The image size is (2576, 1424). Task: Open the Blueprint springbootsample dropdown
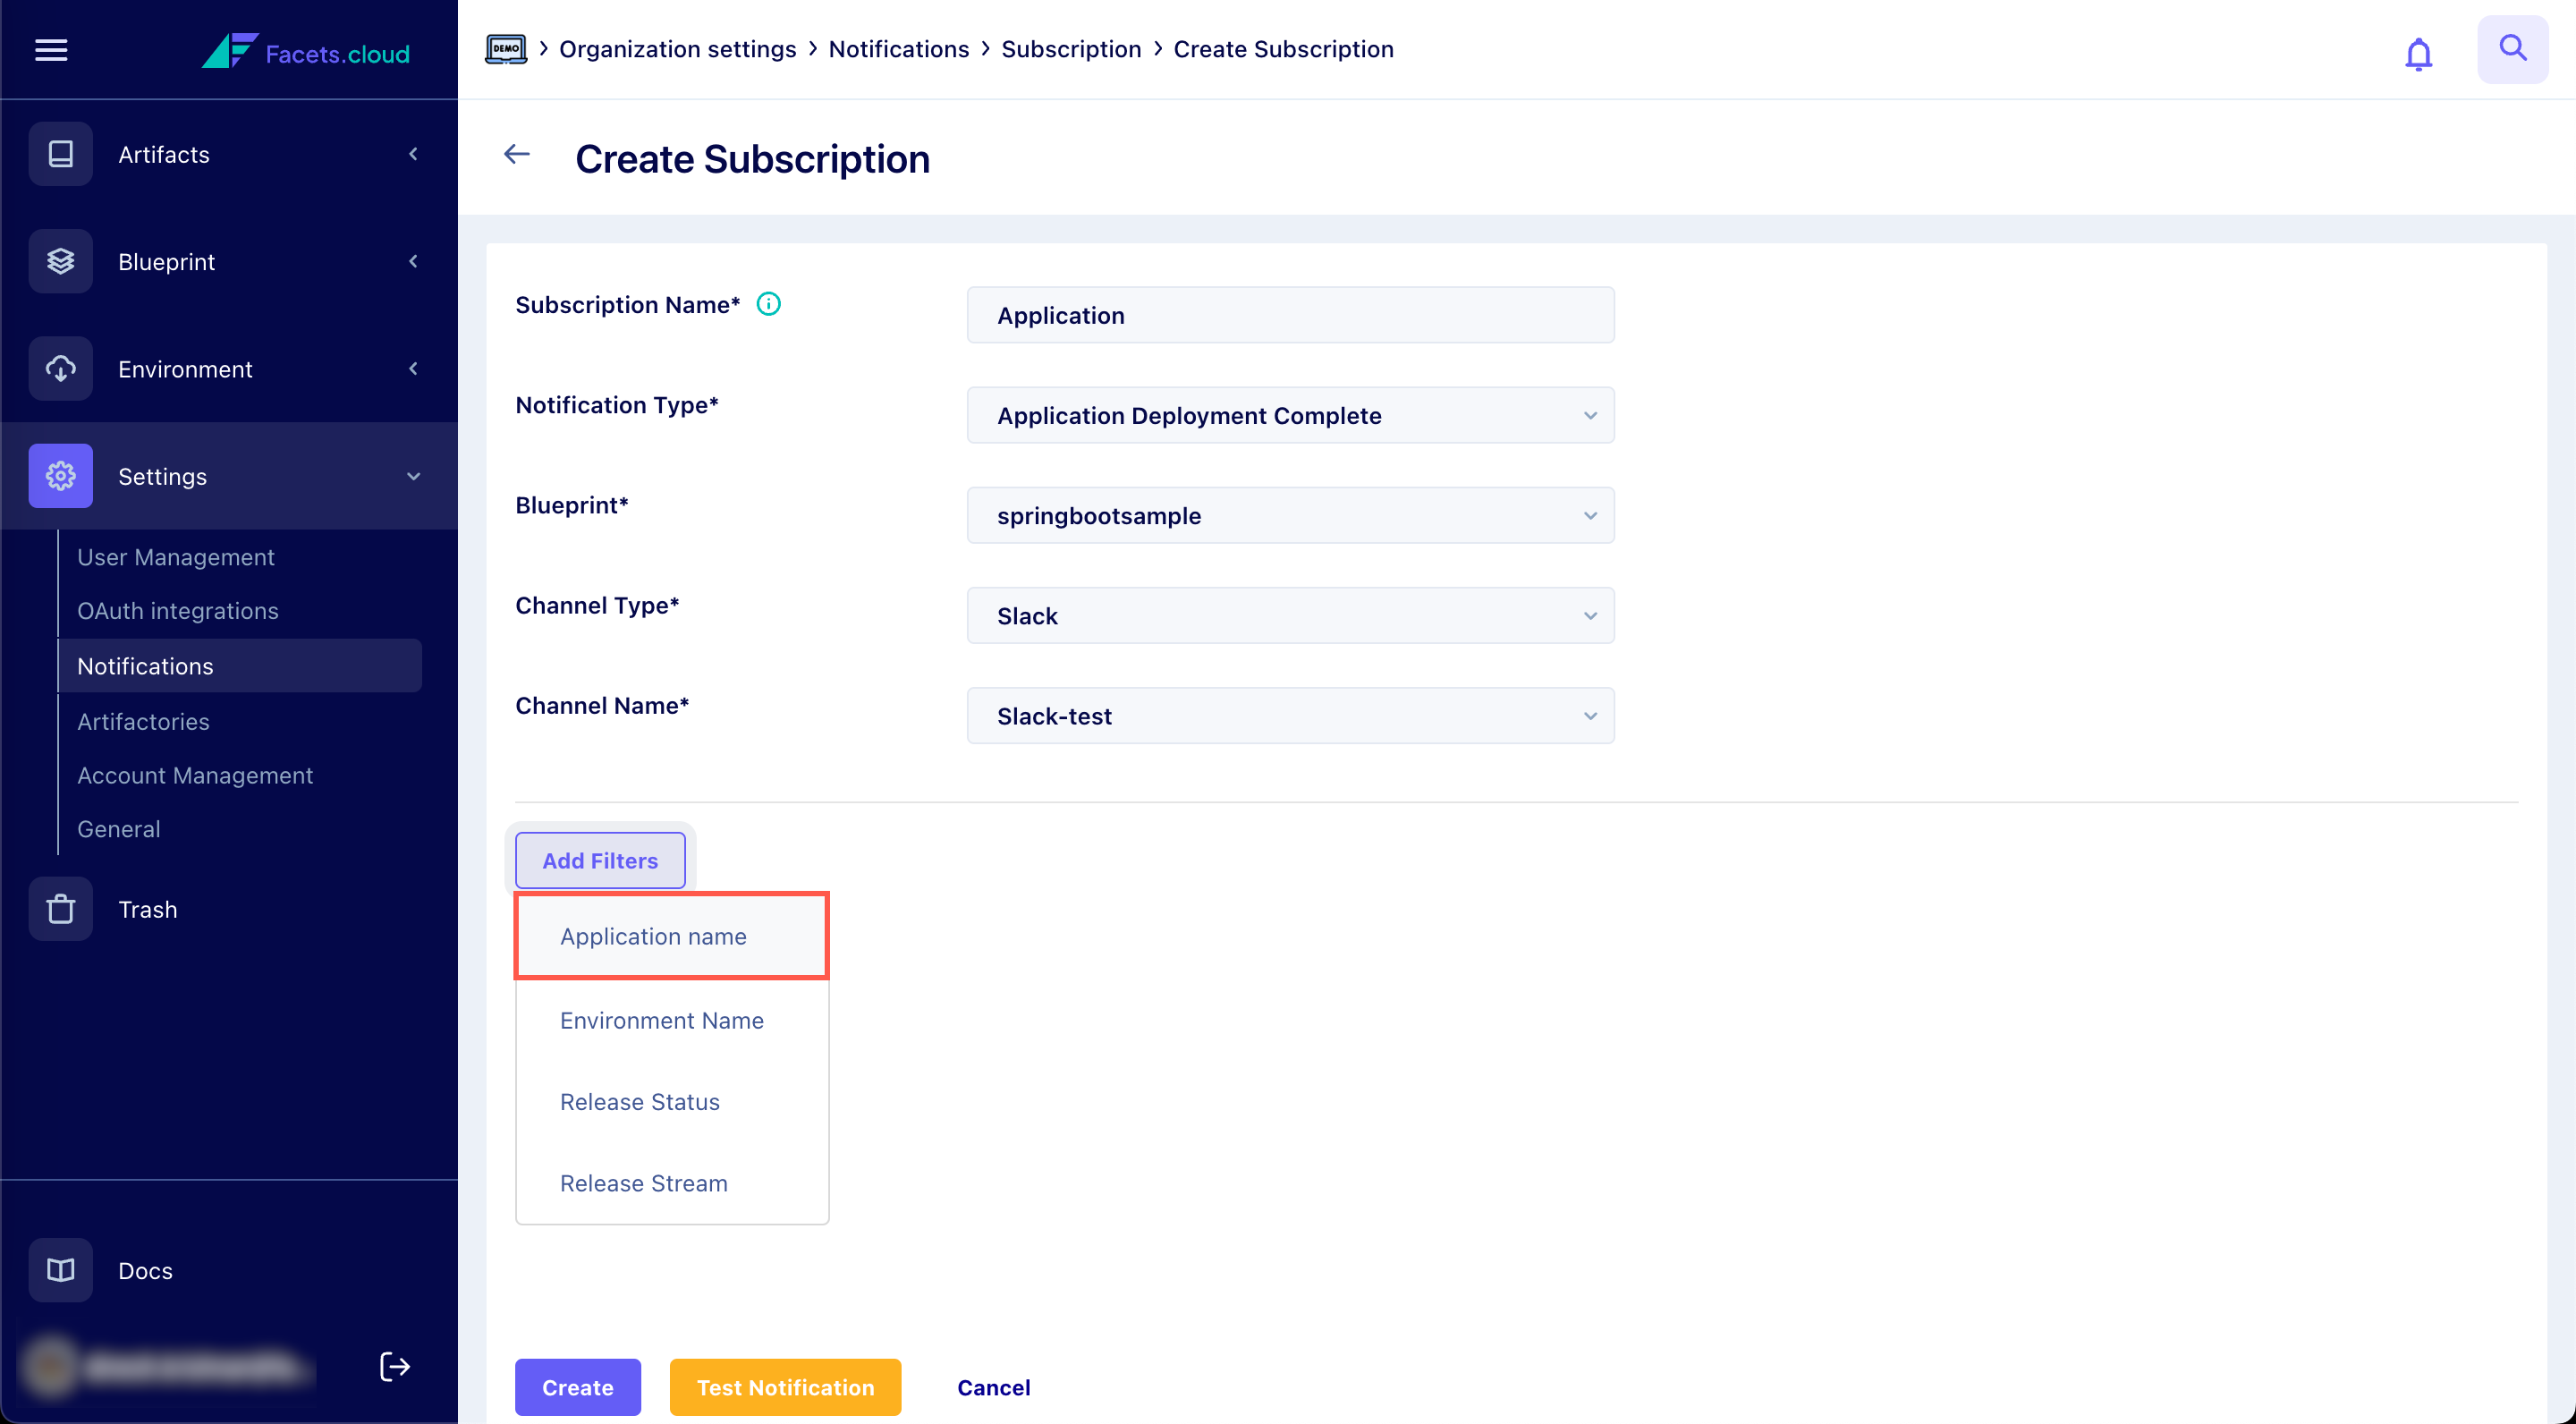pos(1290,515)
